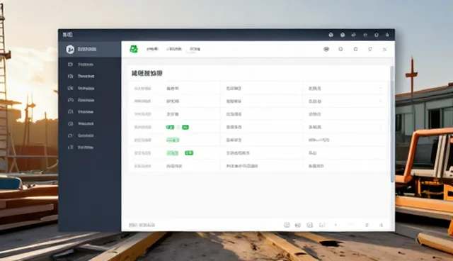
Task: Click the first green tag in the fourth table row
Action: tap(170, 127)
